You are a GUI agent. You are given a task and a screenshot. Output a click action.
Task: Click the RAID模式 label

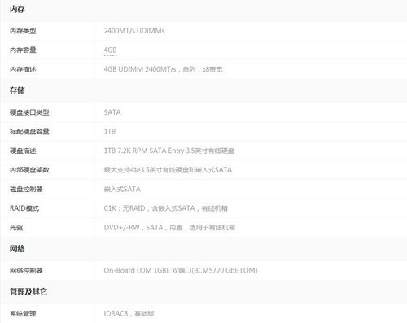tap(24, 208)
